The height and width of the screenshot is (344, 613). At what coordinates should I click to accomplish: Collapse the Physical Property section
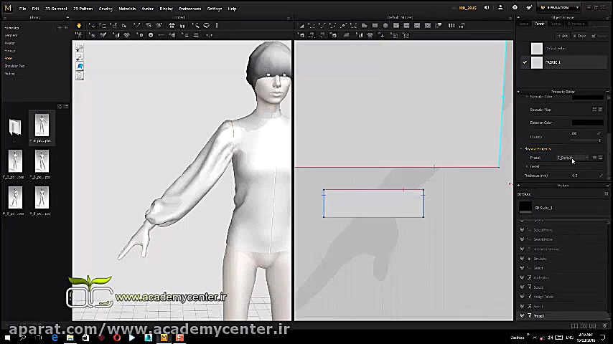click(521, 149)
